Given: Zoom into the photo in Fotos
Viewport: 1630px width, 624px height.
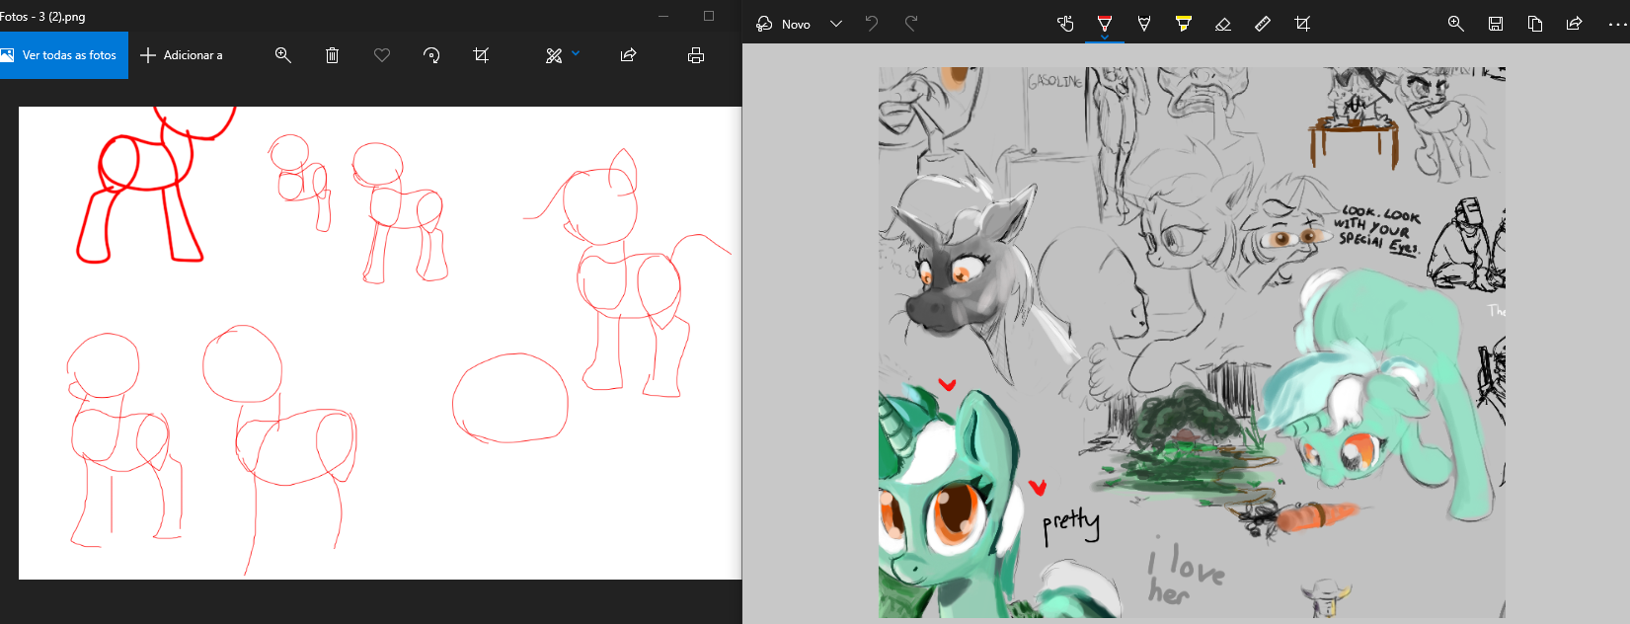Looking at the screenshot, I should point(283,55).
